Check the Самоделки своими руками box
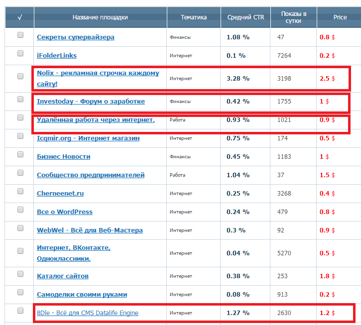Viewport: 361px width, 325px height. click(x=20, y=292)
